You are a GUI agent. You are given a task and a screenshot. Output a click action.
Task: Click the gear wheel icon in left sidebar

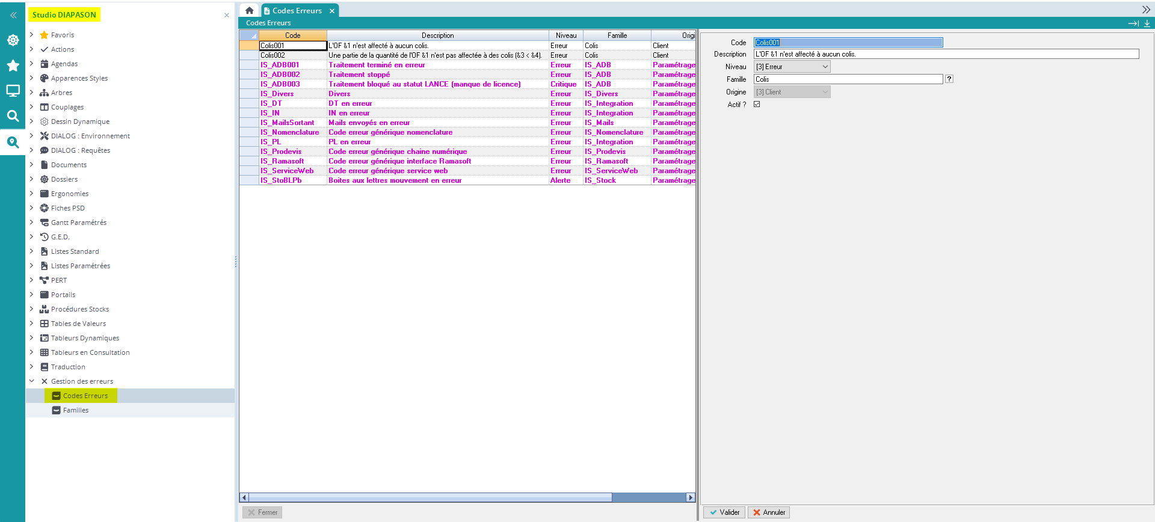click(13, 40)
